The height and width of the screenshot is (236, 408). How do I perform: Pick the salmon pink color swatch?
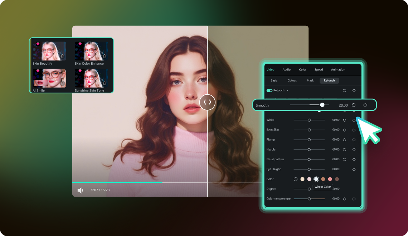coord(330,179)
